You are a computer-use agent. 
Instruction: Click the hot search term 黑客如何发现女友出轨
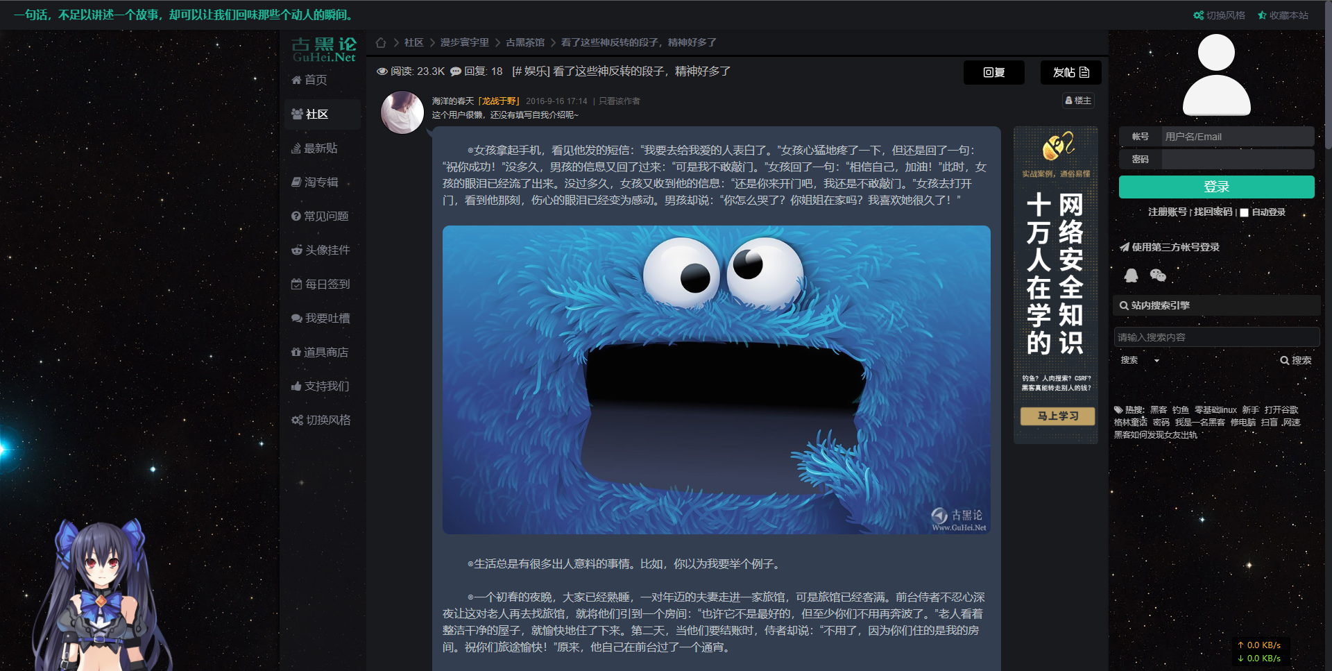point(1156,435)
